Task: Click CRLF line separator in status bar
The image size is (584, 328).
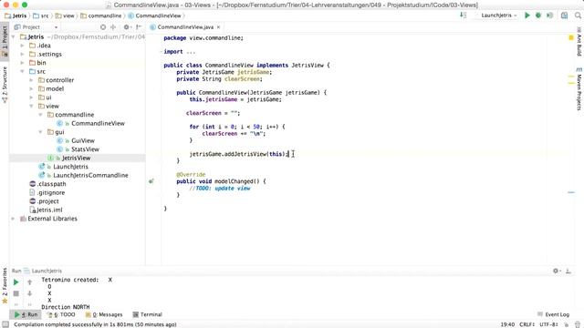Action: click(x=527, y=324)
